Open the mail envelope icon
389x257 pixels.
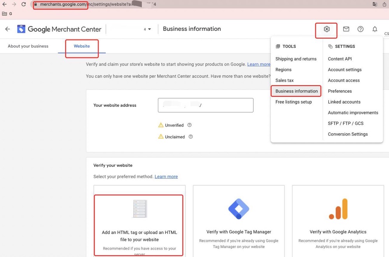pos(346,29)
